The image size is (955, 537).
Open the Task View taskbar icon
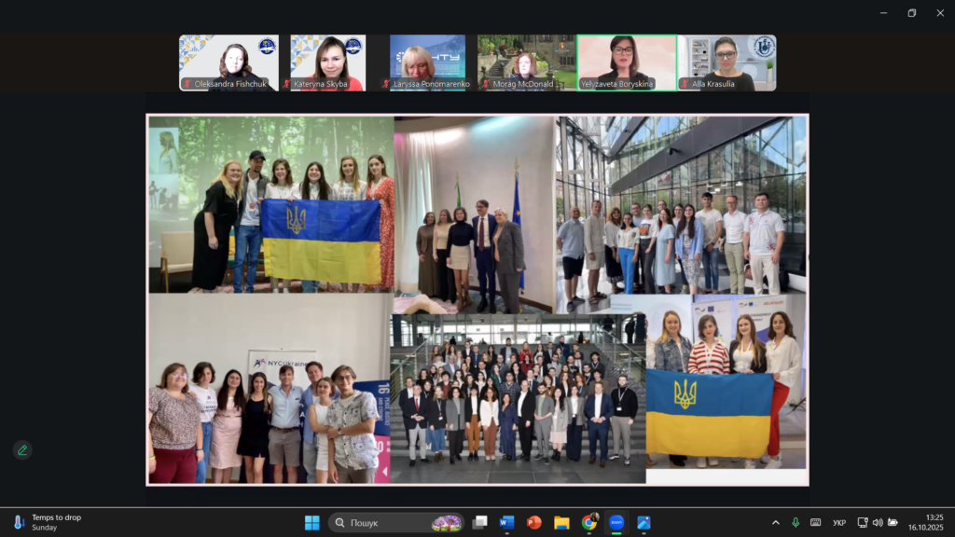pos(479,522)
